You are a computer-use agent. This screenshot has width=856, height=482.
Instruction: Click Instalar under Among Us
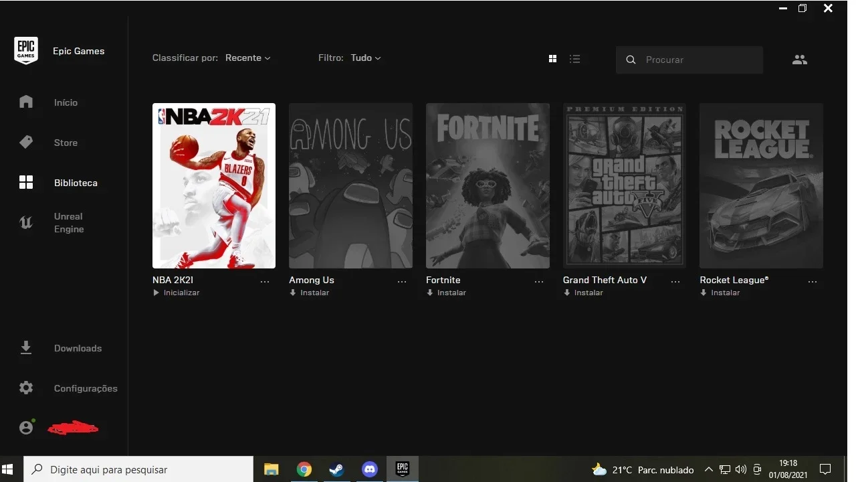tap(309, 293)
